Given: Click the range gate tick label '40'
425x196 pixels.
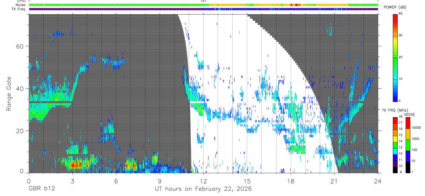Looking at the screenshot, I should (20, 88).
